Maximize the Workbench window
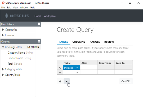 coord(130,3)
